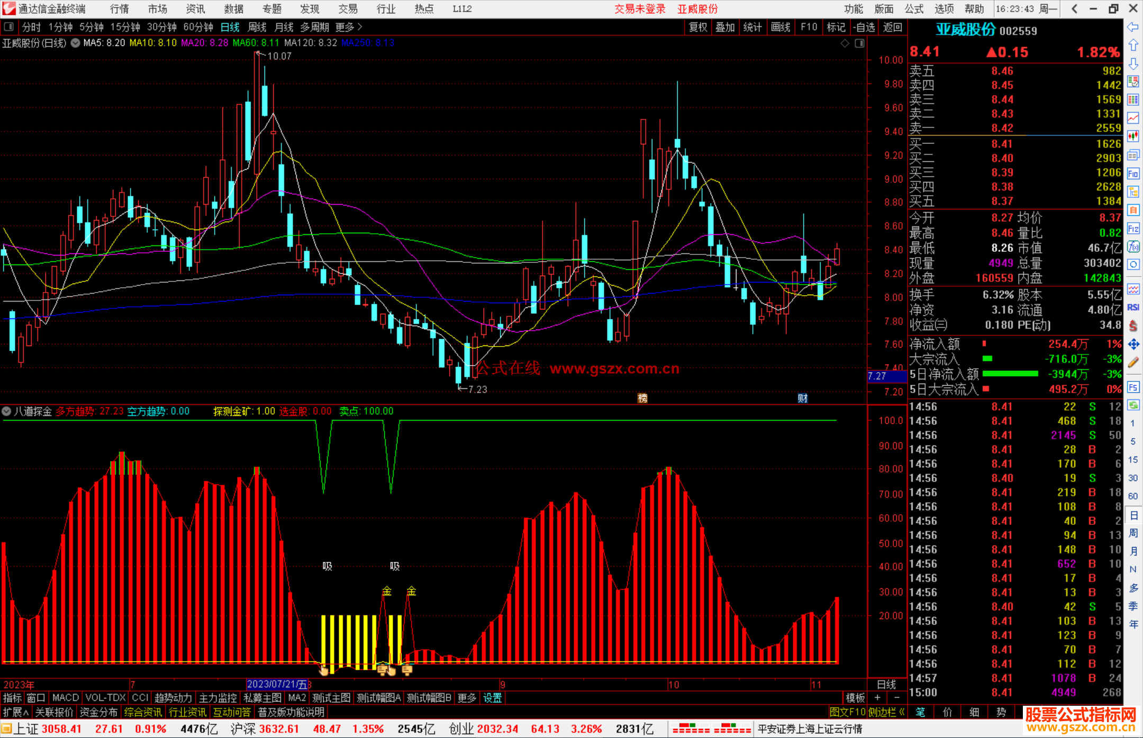Click the back arrow in right sidebar

click(x=1133, y=27)
